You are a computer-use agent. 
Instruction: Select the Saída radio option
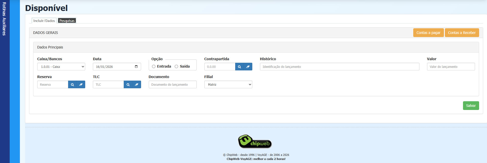tap(176, 67)
